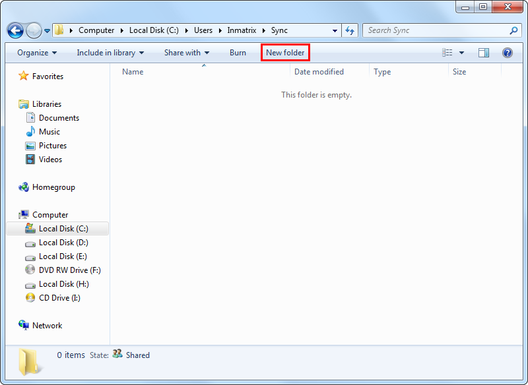Click the Users segment in address path
528x385 pixels.
[204, 30]
